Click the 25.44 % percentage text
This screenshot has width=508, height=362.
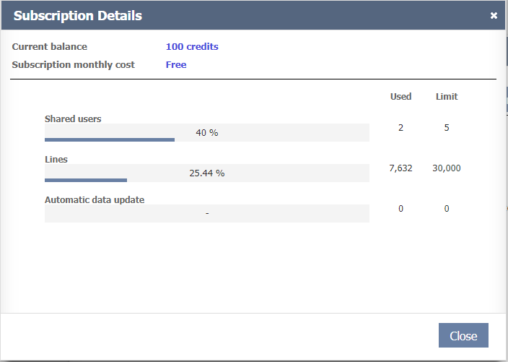pyautogui.click(x=206, y=173)
